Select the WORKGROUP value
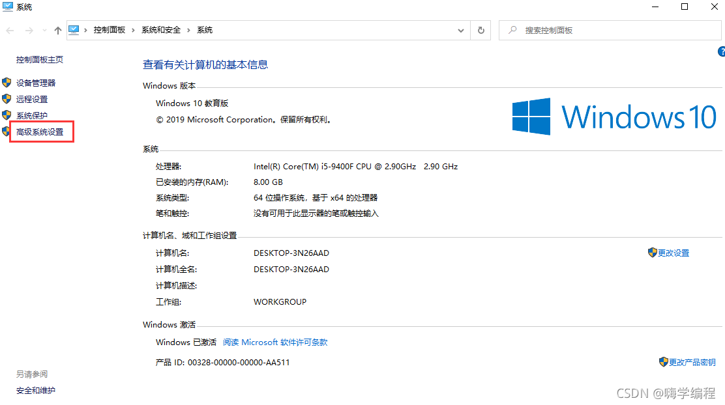The width and height of the screenshot is (725, 405). (x=280, y=301)
